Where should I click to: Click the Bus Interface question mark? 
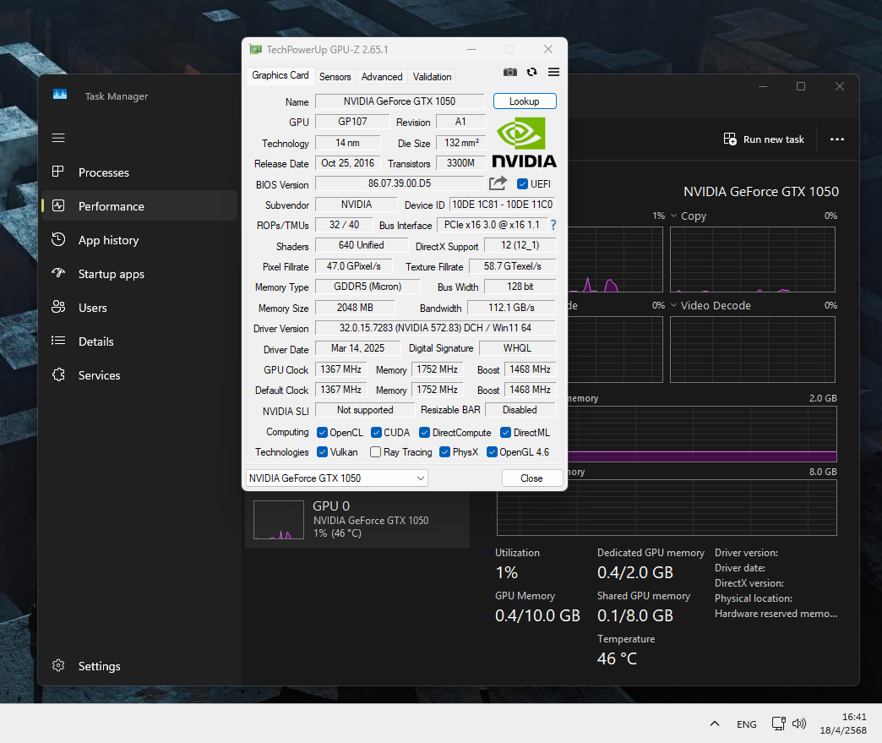click(x=553, y=225)
